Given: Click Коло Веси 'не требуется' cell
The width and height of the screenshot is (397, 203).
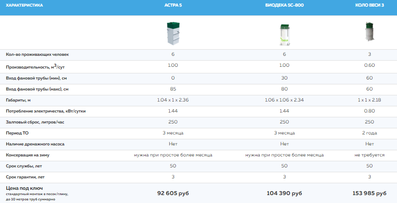Looking at the screenshot, I should pos(369,155).
